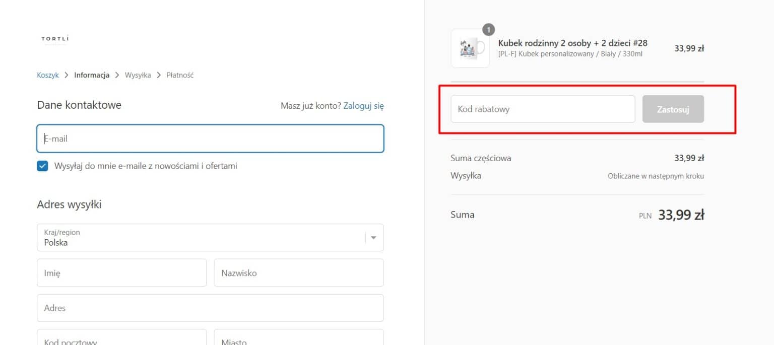Select the Informacja breadcrumb step
The image size is (774, 345).
click(x=92, y=75)
